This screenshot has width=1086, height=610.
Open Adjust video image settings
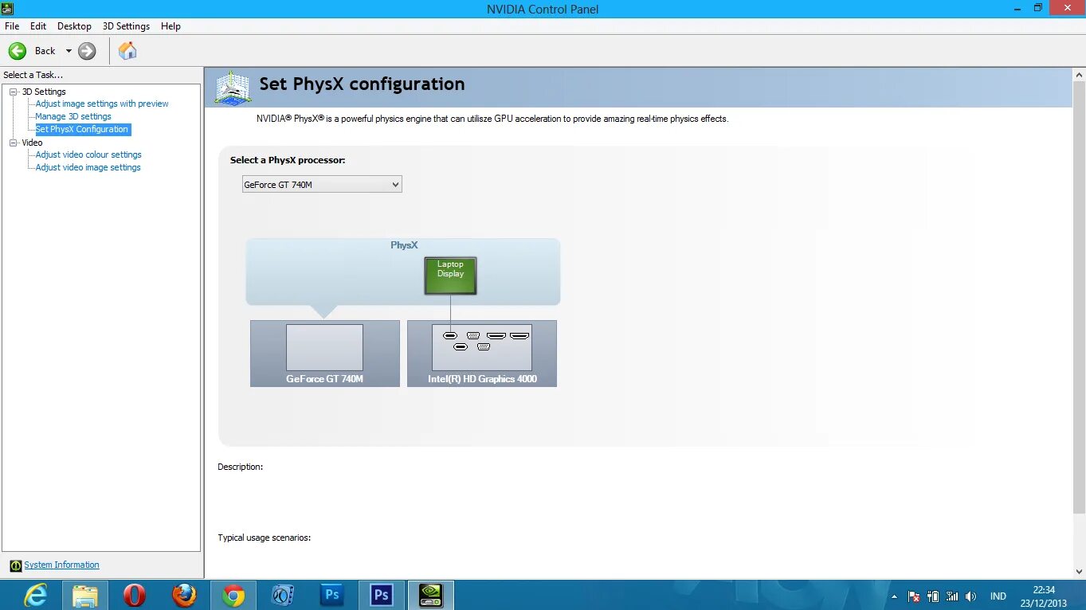pos(88,167)
